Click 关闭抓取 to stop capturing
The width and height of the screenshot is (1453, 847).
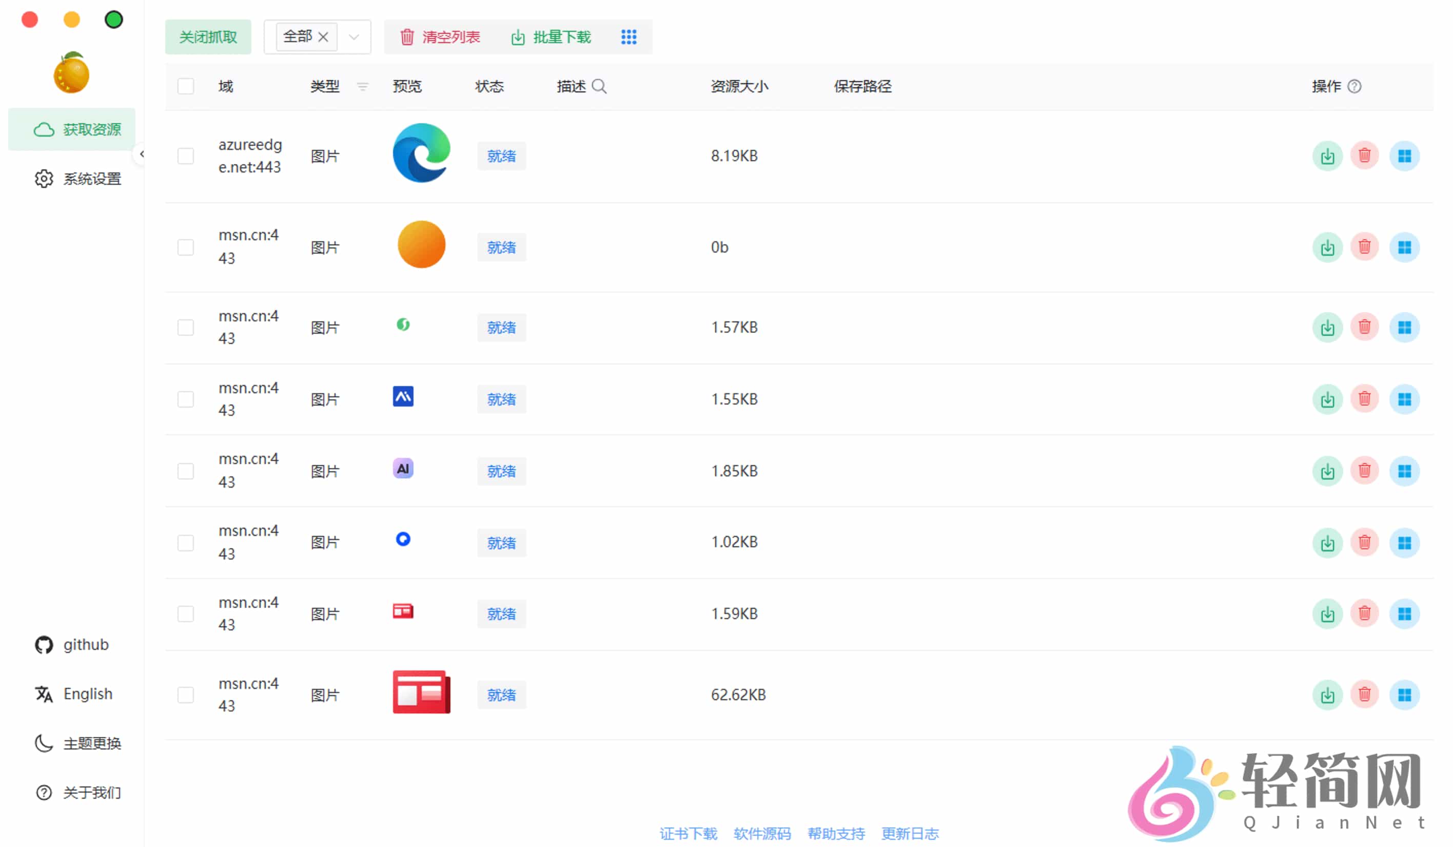point(208,36)
